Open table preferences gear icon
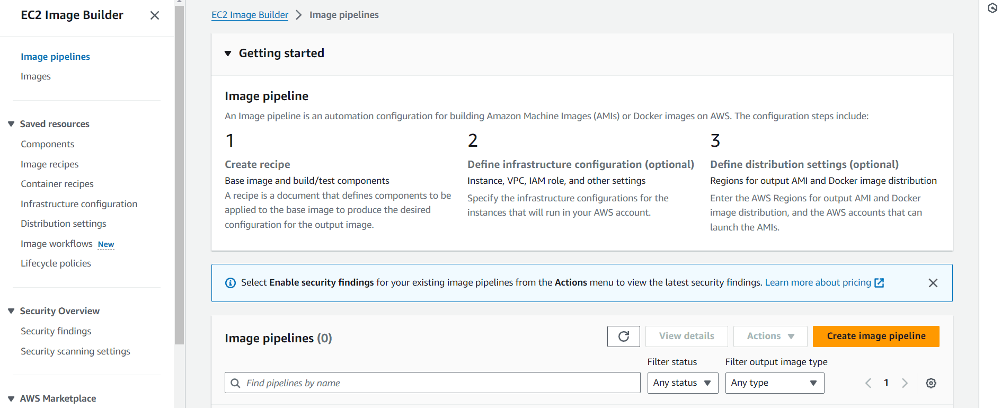Viewport: 1001px width, 408px height. click(931, 383)
